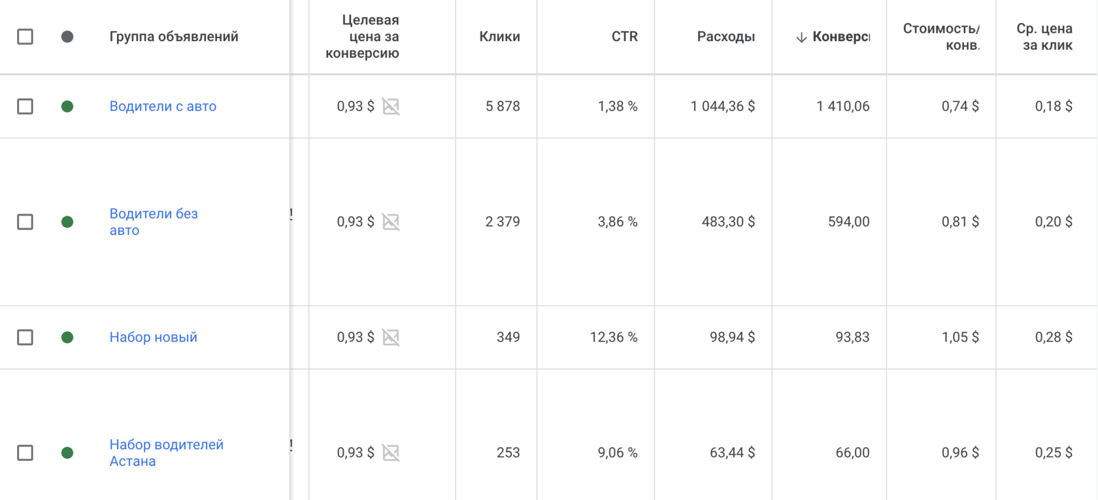Click the green status dot for Набор новый
The height and width of the screenshot is (500, 1098).
pos(67,337)
